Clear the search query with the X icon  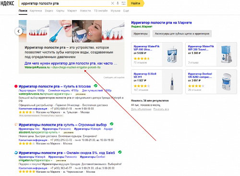(112, 3)
